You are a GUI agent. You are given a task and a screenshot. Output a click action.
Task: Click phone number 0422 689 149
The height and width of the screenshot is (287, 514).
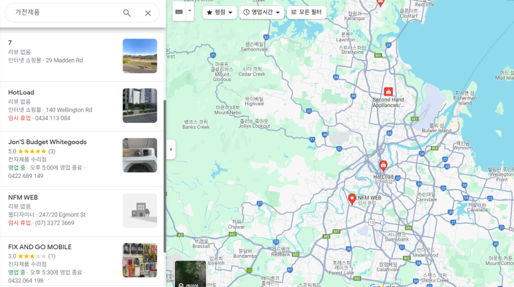(x=26, y=176)
